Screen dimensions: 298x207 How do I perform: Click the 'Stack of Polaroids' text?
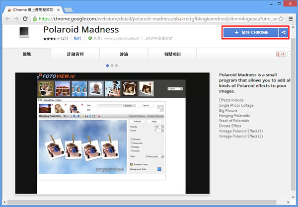(234, 121)
